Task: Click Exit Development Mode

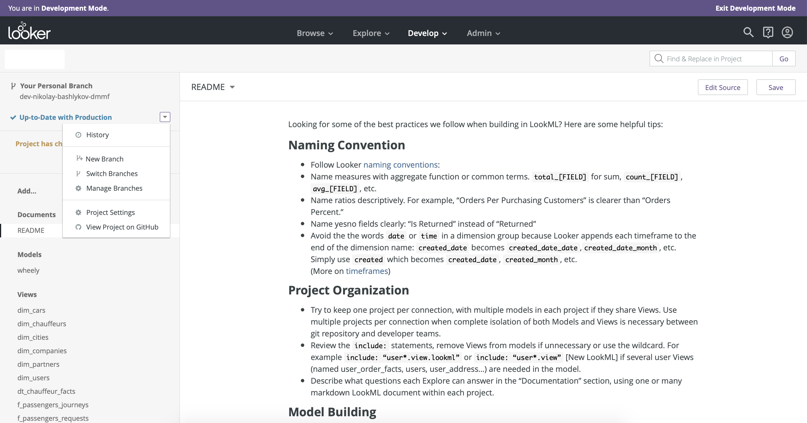Action: tap(755, 8)
